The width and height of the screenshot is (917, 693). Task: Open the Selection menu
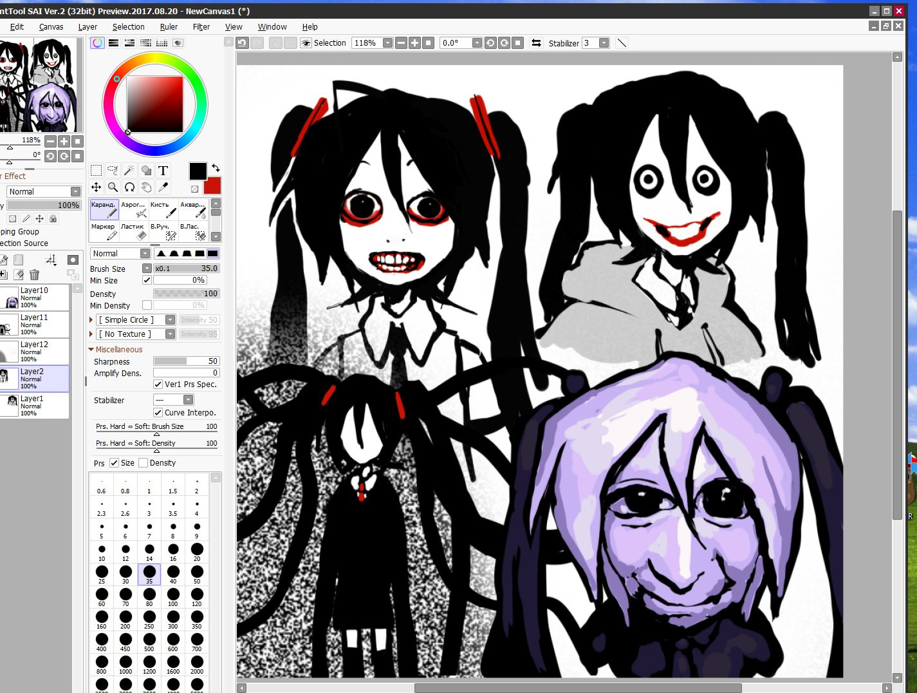click(x=128, y=26)
